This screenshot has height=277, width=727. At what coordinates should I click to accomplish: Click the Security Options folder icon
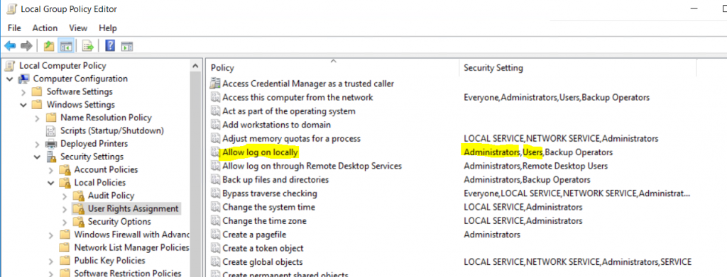pyautogui.click(x=80, y=222)
